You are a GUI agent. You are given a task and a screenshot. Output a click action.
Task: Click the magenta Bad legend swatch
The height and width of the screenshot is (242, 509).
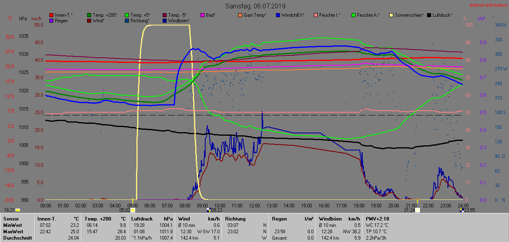pyautogui.click(x=202, y=15)
